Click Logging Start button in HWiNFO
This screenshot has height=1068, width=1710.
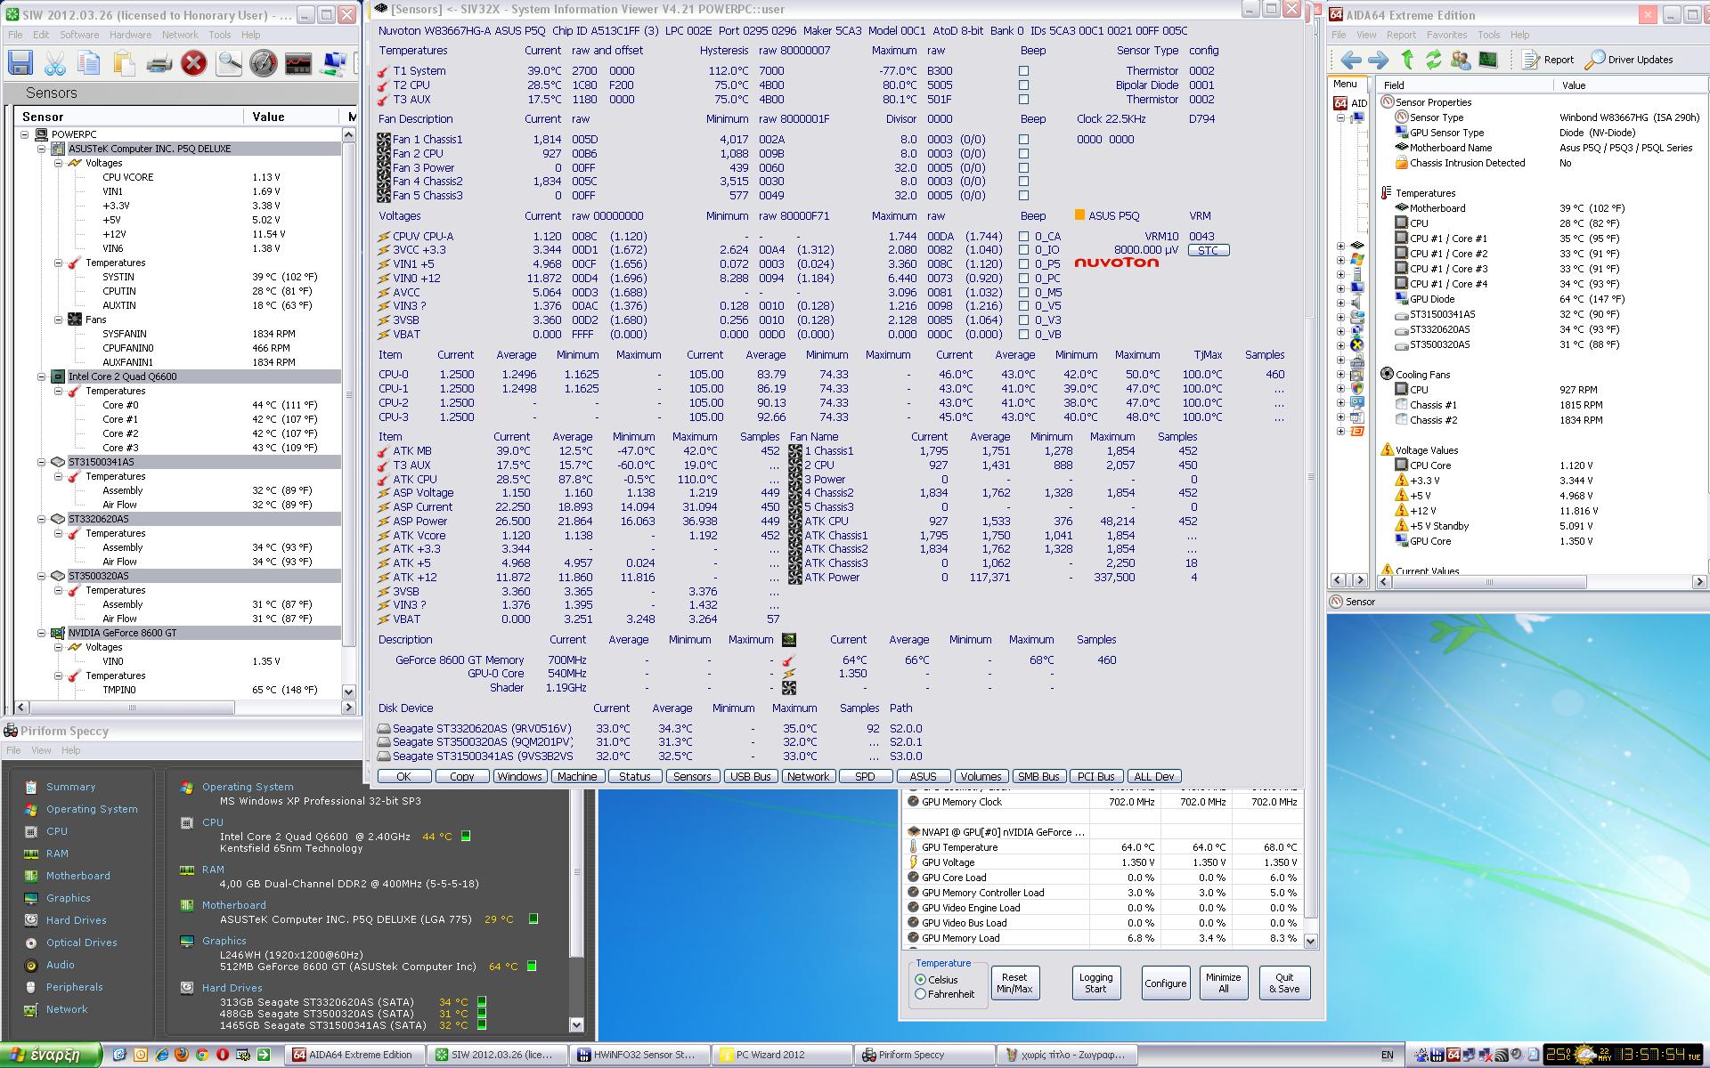tap(1095, 983)
